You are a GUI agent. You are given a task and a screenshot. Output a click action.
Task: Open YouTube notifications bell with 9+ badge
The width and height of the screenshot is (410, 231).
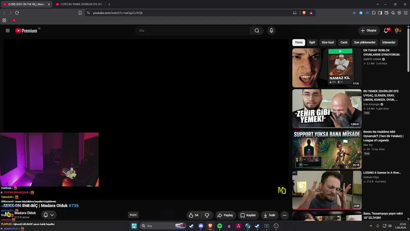coord(386,30)
